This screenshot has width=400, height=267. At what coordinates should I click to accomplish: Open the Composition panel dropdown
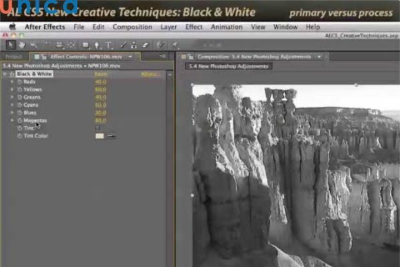coord(319,57)
